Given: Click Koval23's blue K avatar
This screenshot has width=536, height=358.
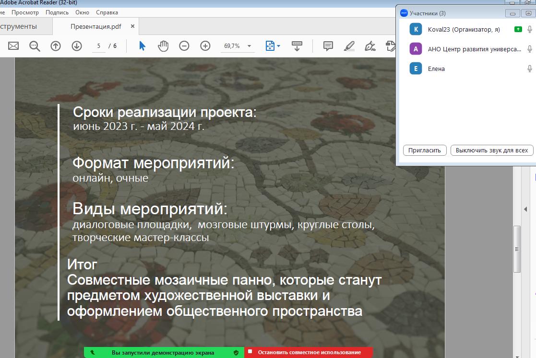Looking at the screenshot, I should [x=416, y=29].
